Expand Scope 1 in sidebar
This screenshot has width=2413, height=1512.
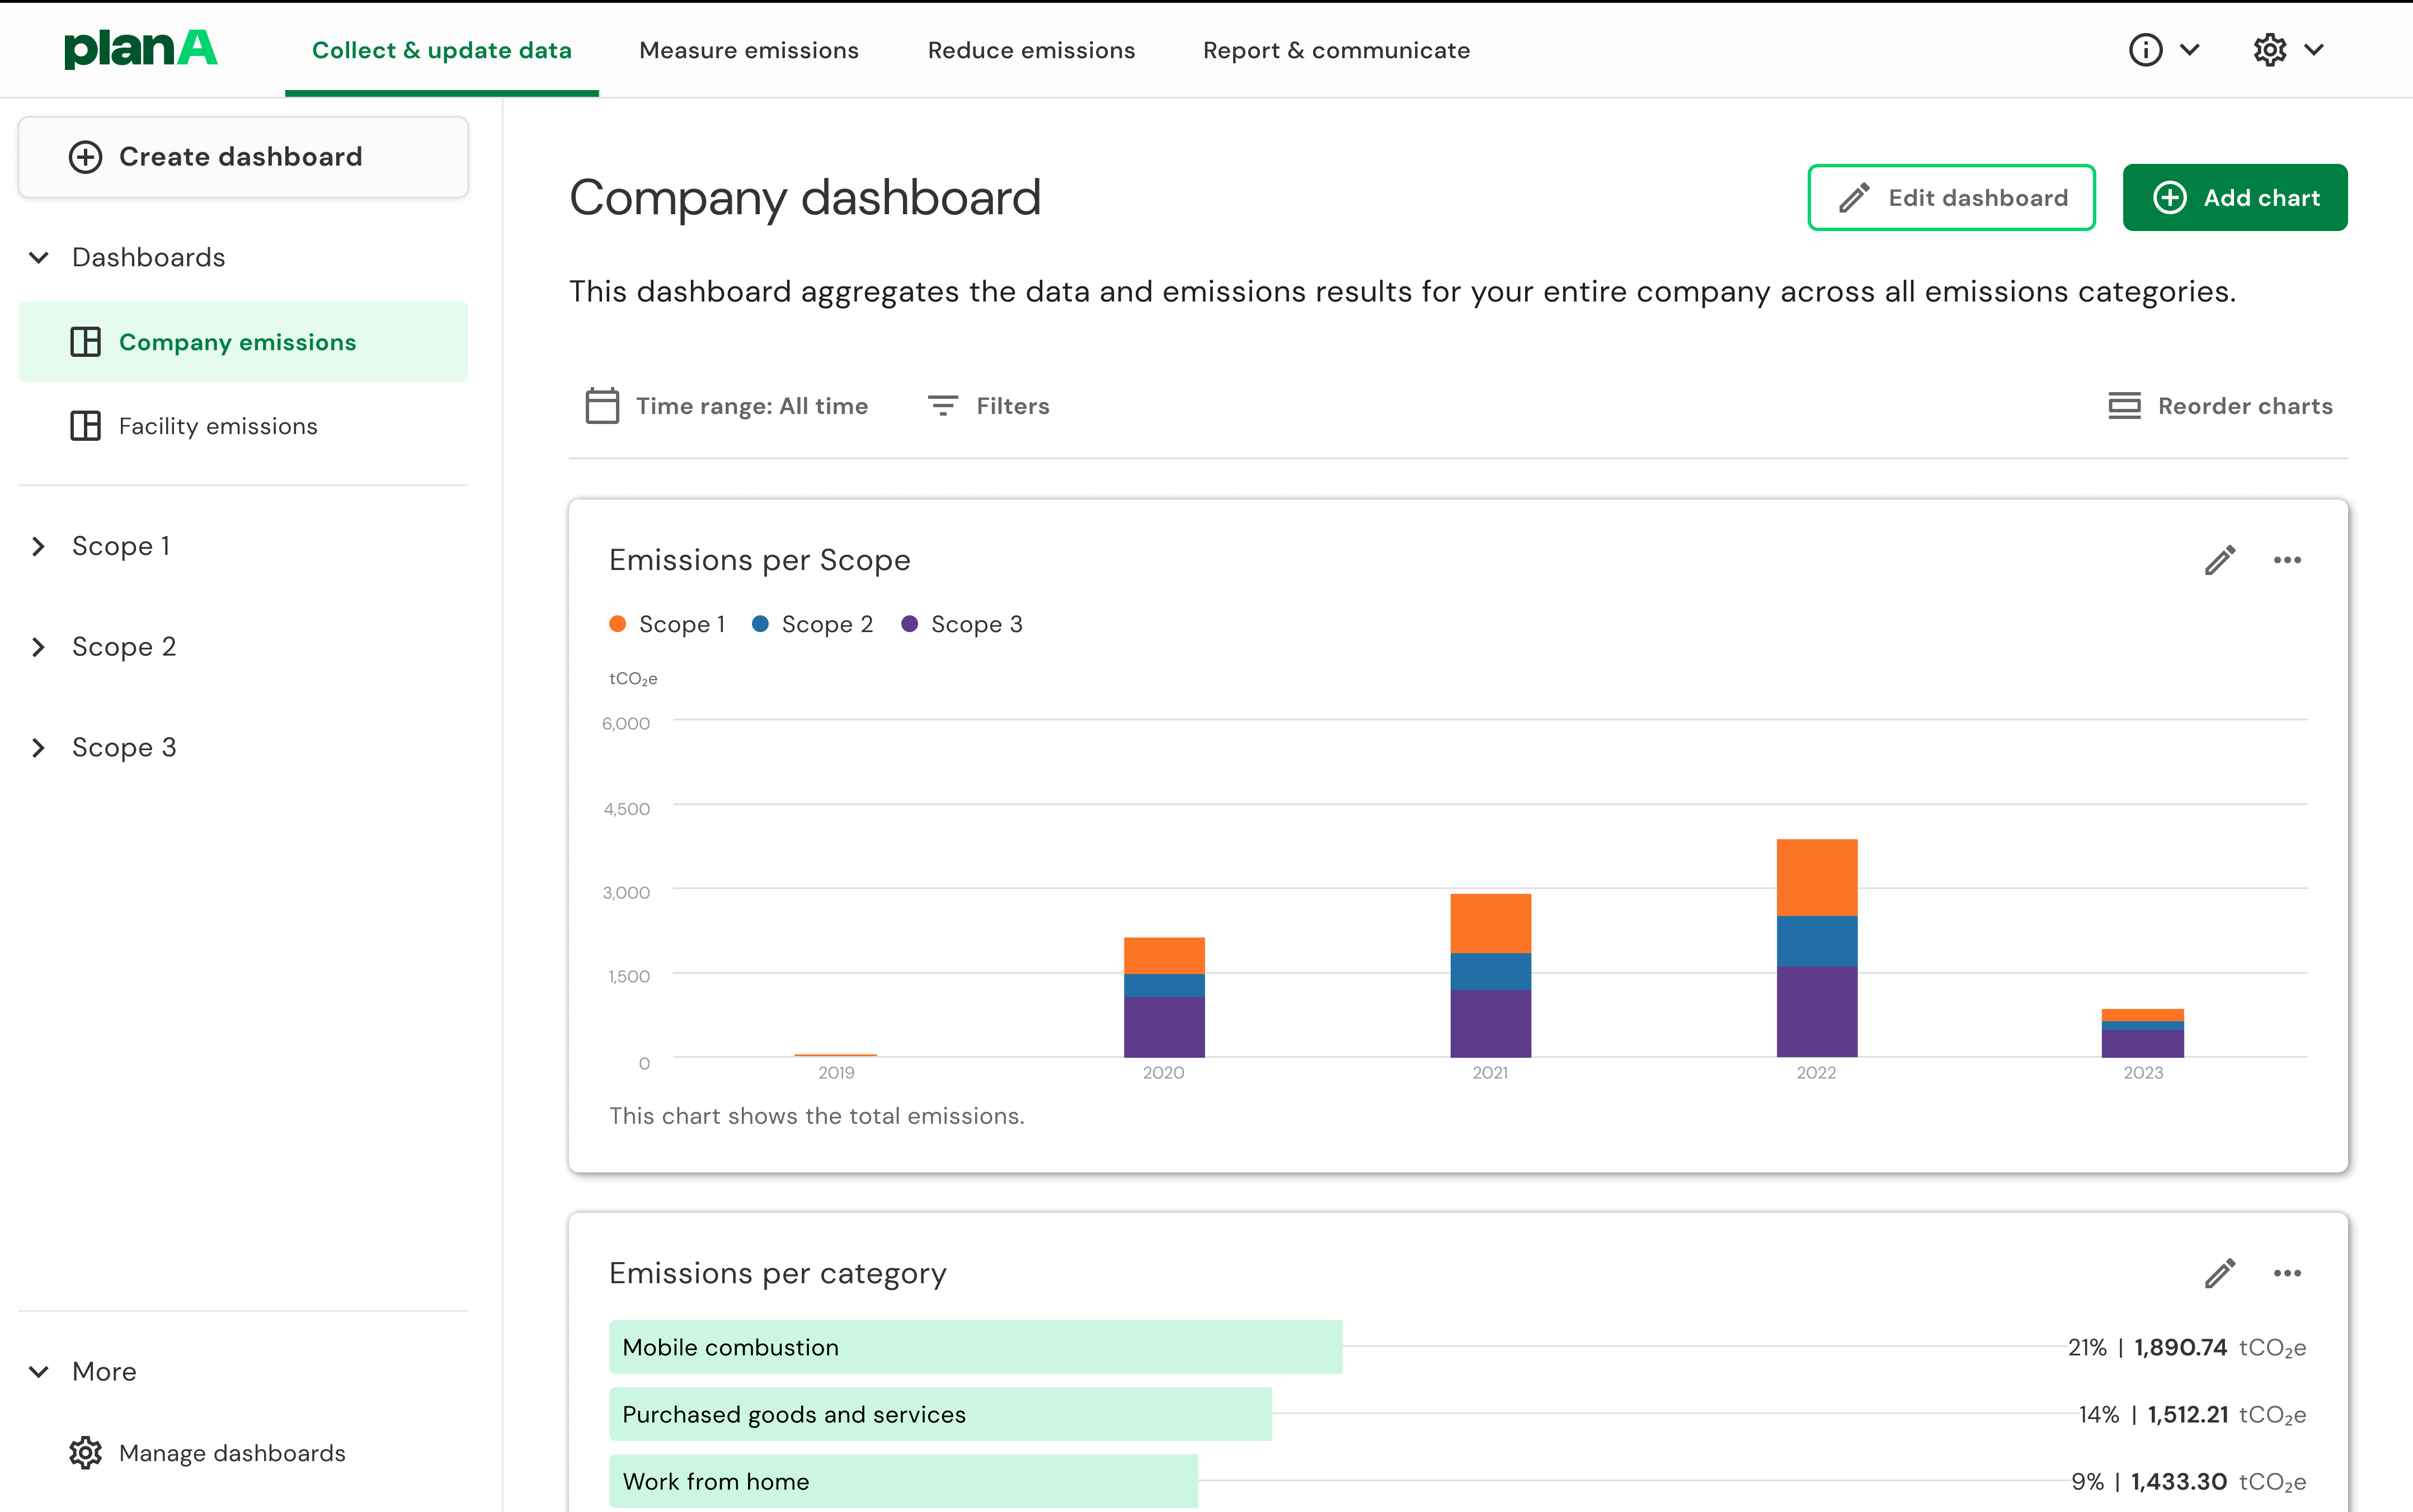39,546
